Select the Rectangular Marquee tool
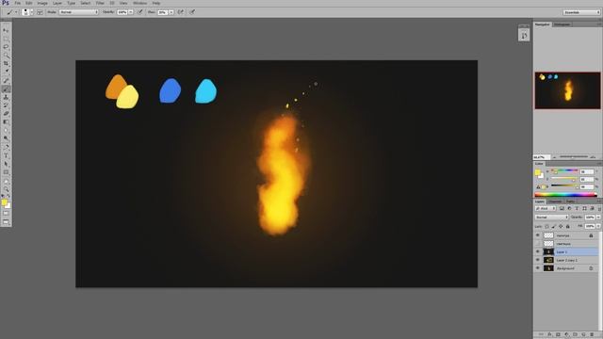This screenshot has width=603, height=339. click(x=6, y=39)
